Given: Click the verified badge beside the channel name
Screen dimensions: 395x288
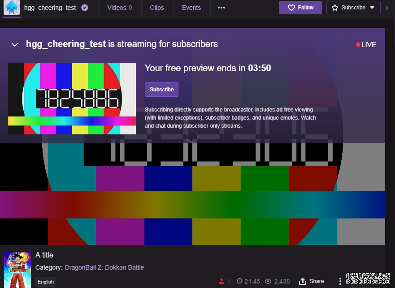Looking at the screenshot, I should [x=85, y=8].
